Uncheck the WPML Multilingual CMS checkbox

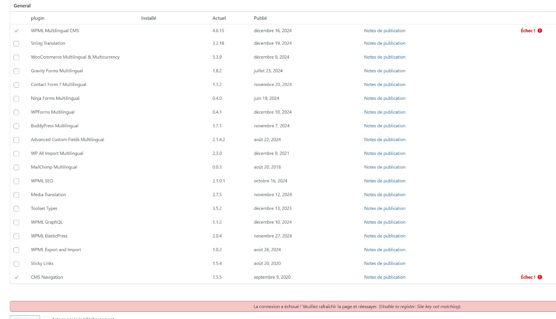[16, 31]
